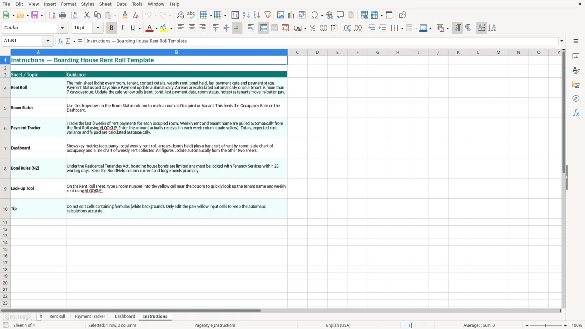Cut the selected cells
The height and width of the screenshot is (329, 585).
click(x=87, y=15)
